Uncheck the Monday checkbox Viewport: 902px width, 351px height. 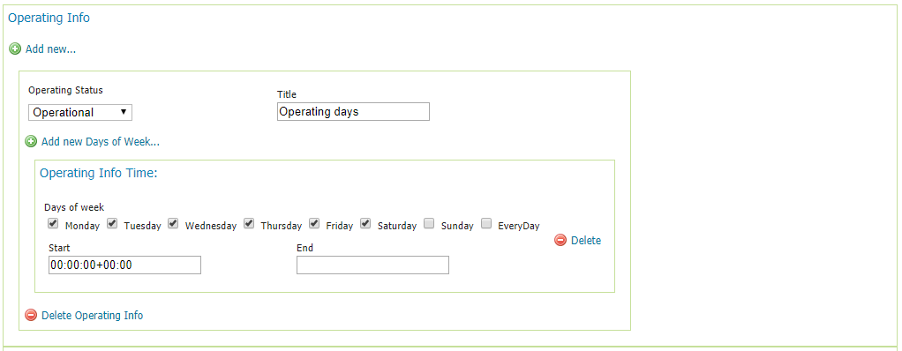pos(54,223)
